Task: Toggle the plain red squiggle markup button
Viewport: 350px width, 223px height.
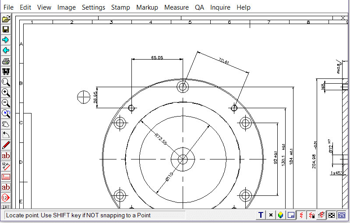Action: (x=301, y=215)
